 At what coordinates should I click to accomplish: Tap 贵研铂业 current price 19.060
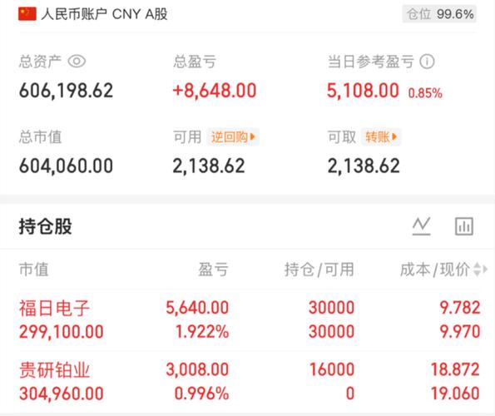coord(455,394)
